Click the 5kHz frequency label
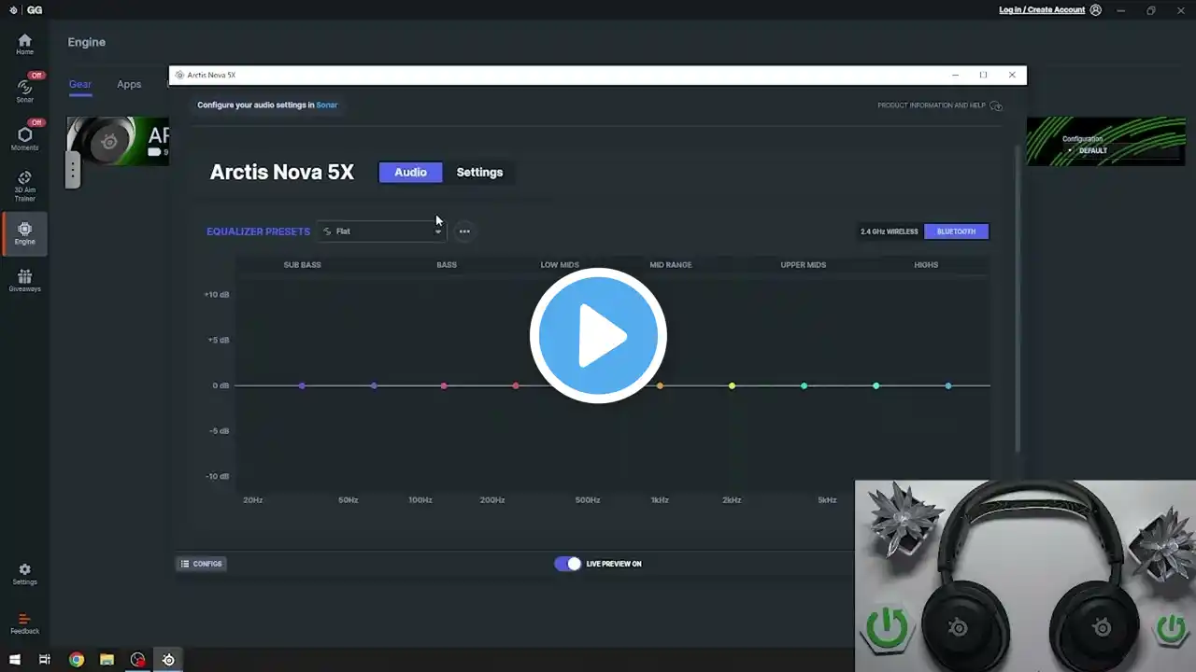Viewport: 1196px width, 672px height. [827, 500]
